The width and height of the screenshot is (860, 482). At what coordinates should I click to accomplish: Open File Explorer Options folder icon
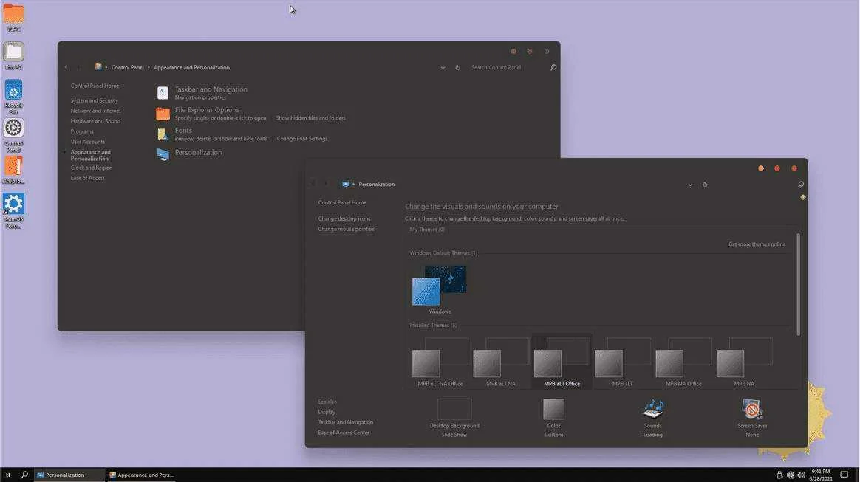pos(163,114)
